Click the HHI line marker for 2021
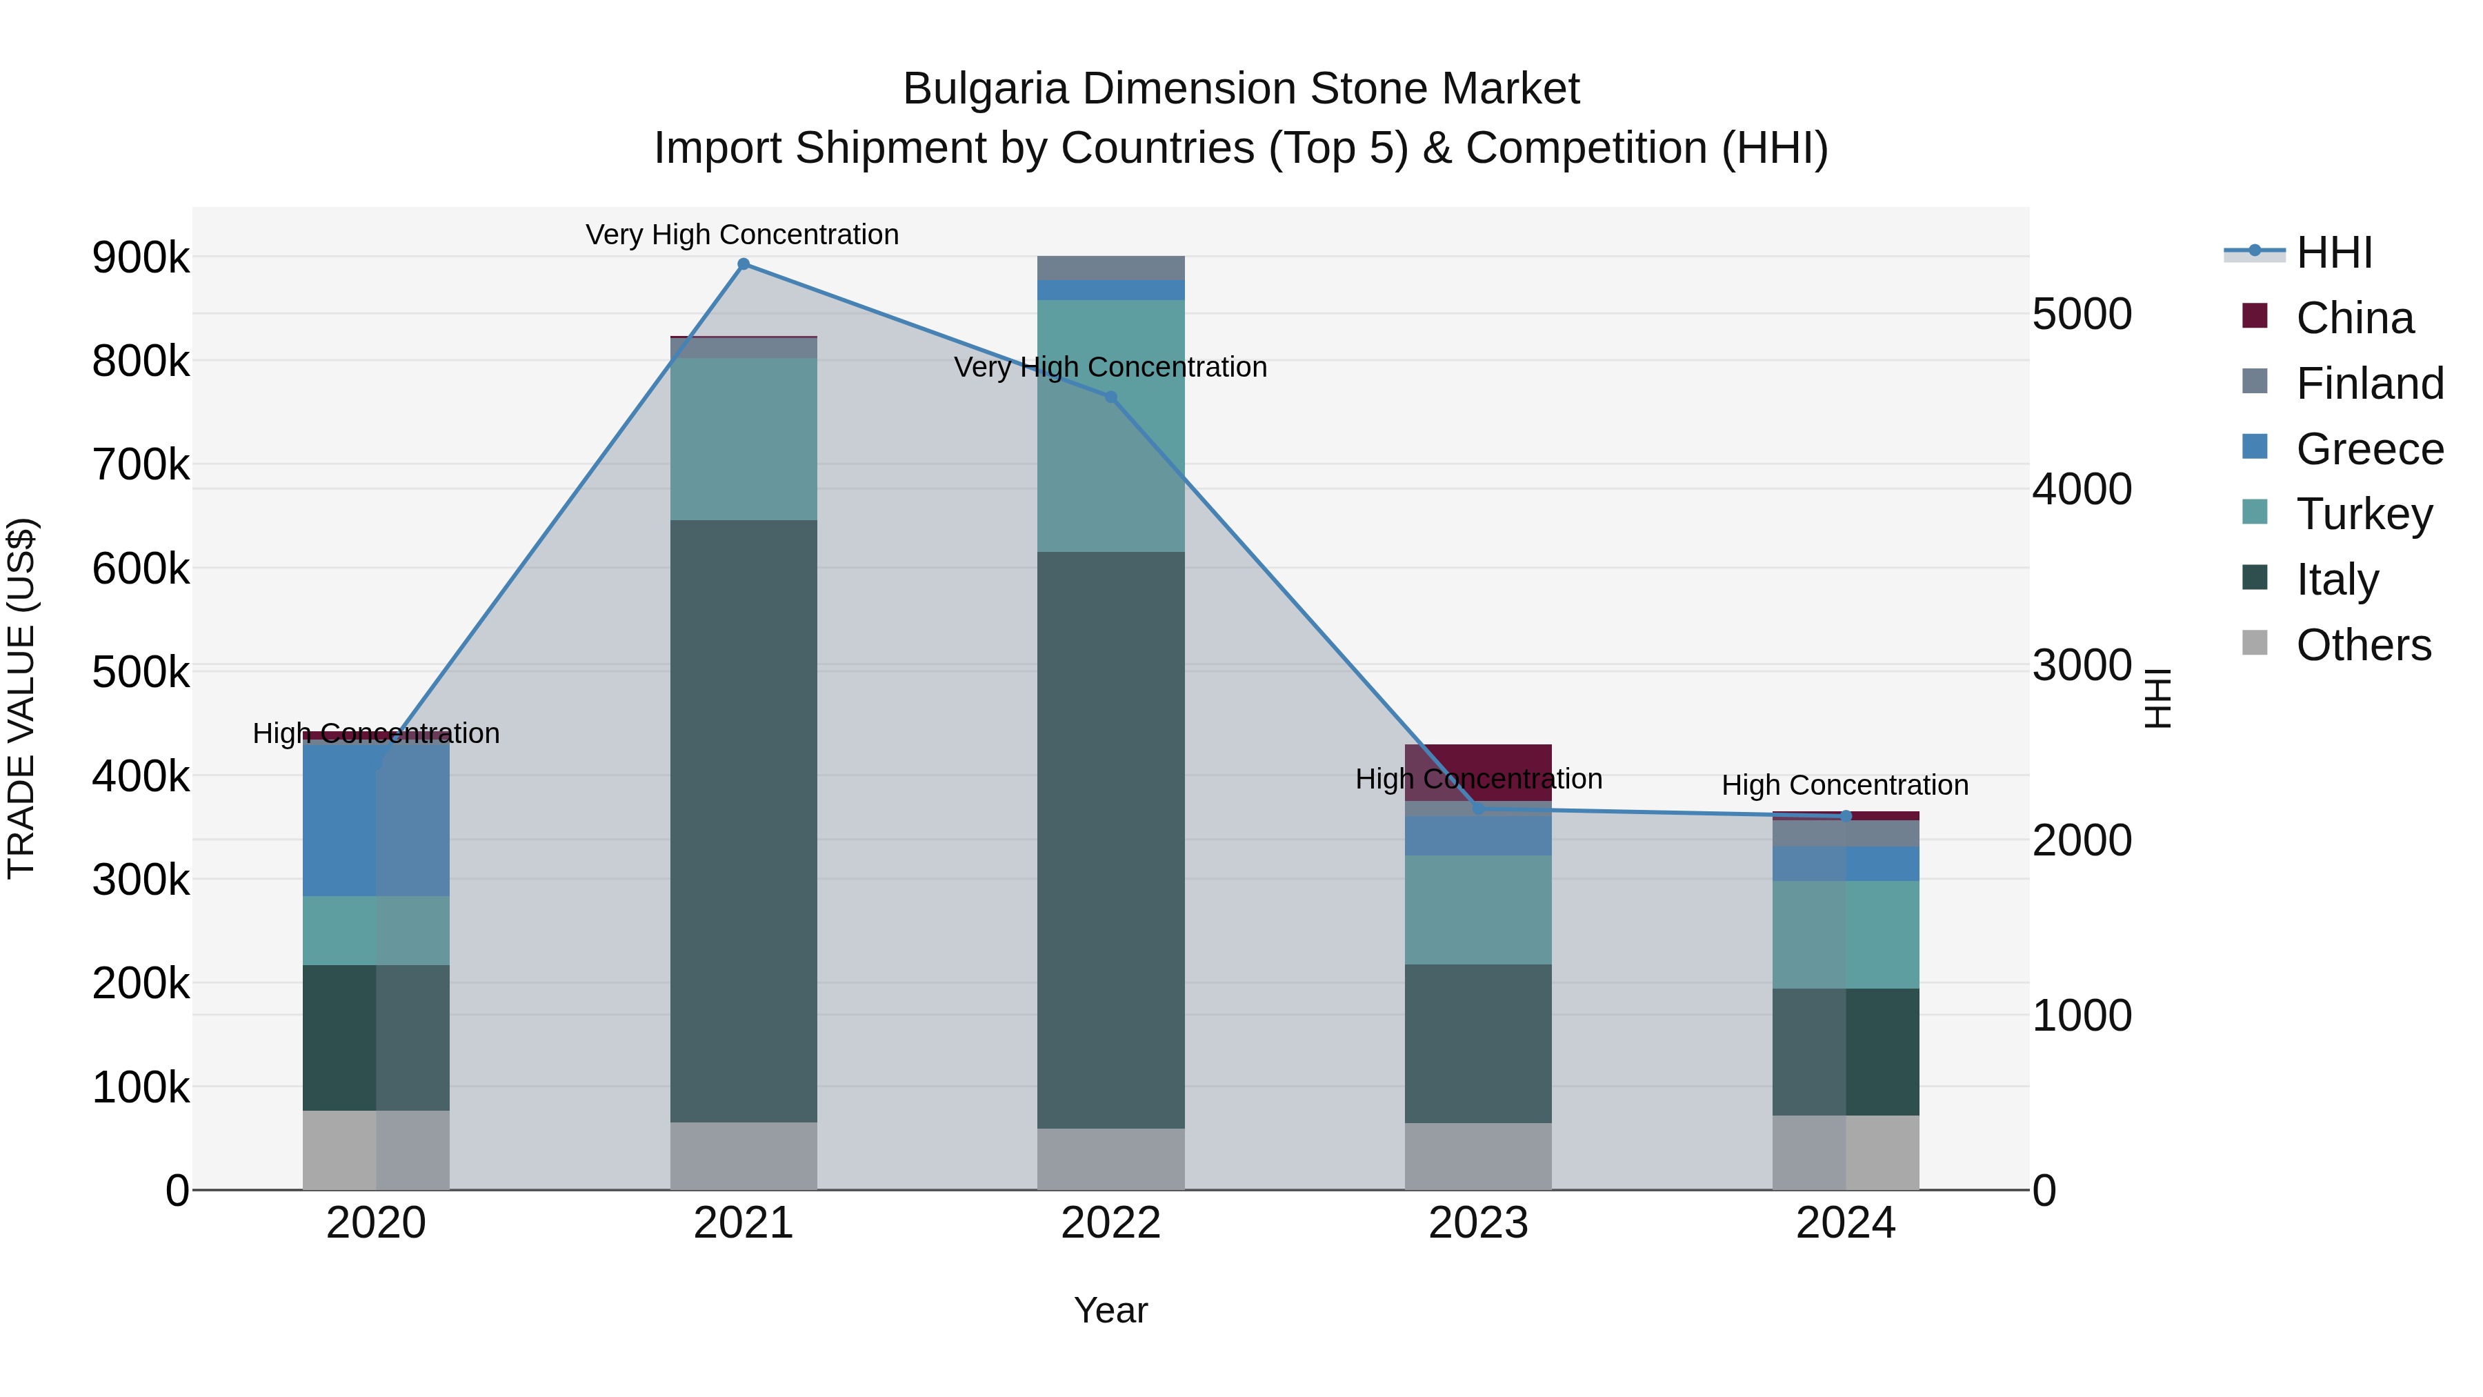Viewport: 2483px width, 1397px height. 743,264
